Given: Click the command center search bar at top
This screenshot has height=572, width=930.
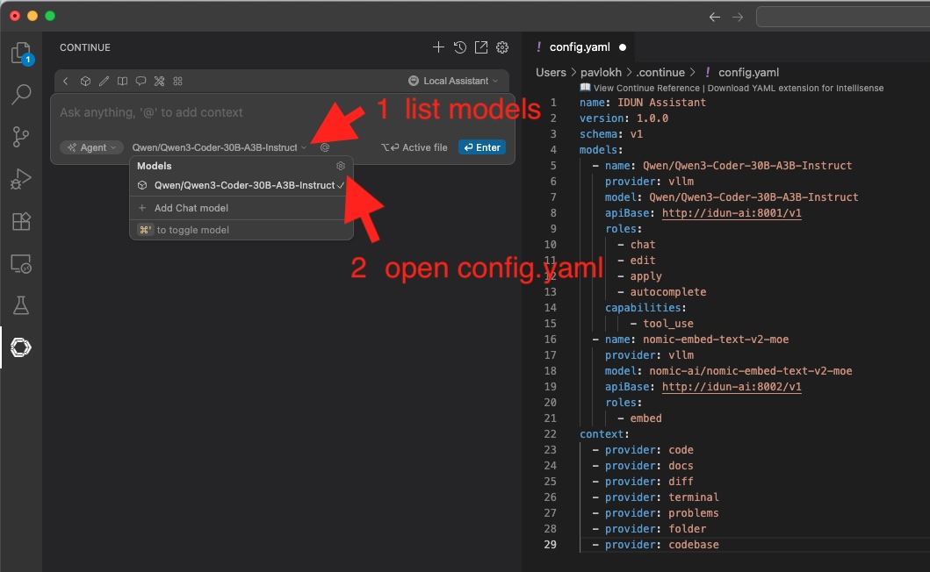Looking at the screenshot, I should (843, 18).
